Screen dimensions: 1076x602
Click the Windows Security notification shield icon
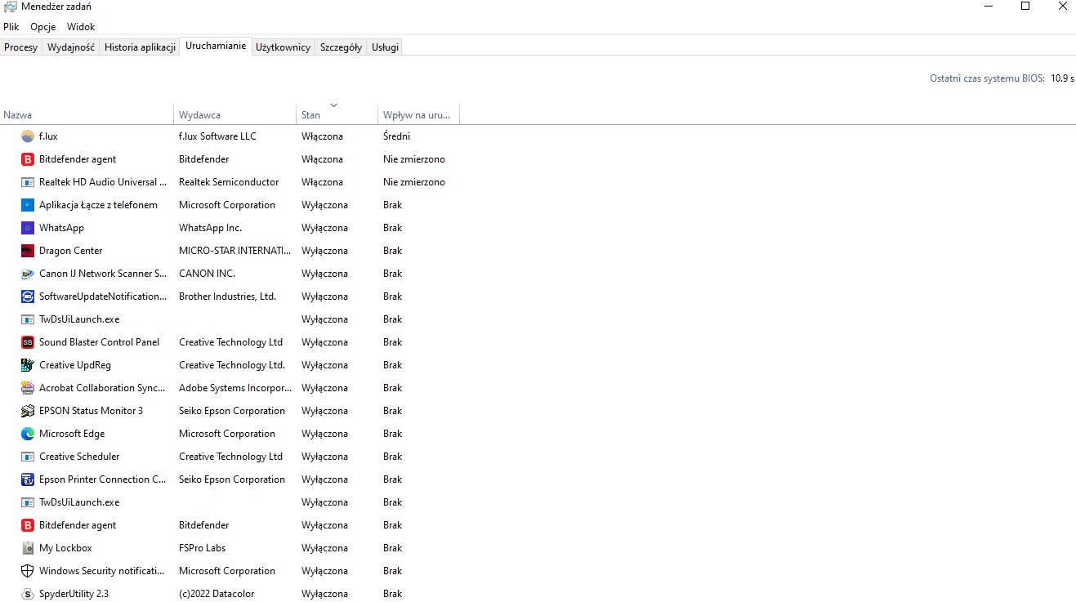(28, 571)
